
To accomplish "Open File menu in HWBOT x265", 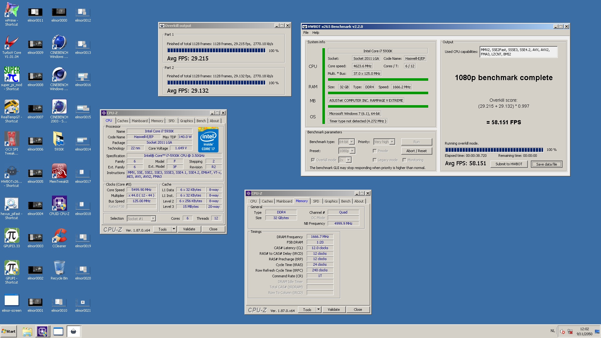I will (x=306, y=33).
